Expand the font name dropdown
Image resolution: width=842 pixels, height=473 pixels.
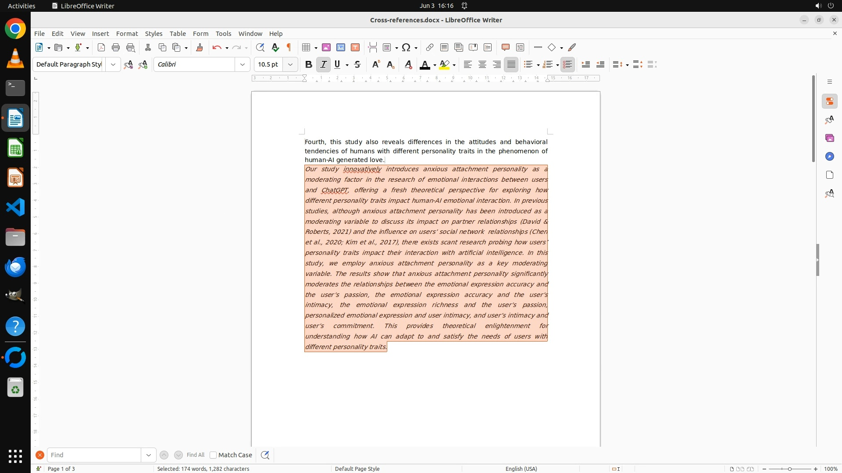[x=242, y=64]
